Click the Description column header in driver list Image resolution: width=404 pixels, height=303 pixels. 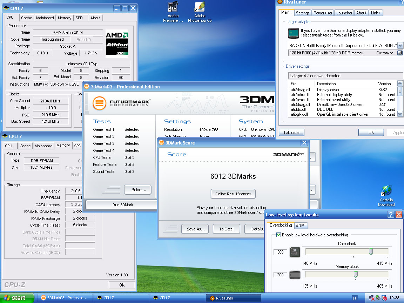pyautogui.click(x=345, y=84)
